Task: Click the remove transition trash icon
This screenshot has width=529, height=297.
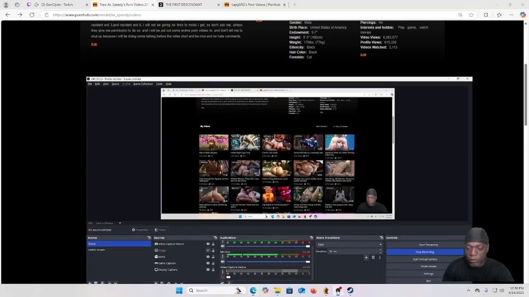Action: (x=373, y=257)
